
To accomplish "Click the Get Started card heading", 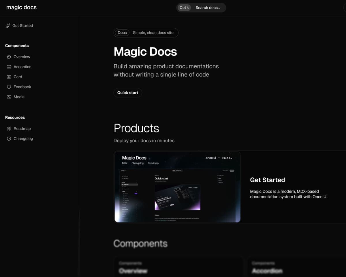I will [267, 180].
